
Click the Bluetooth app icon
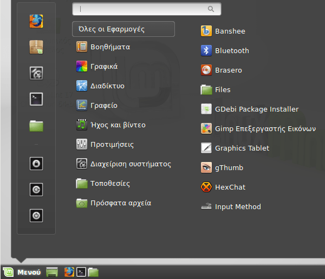pos(206,50)
